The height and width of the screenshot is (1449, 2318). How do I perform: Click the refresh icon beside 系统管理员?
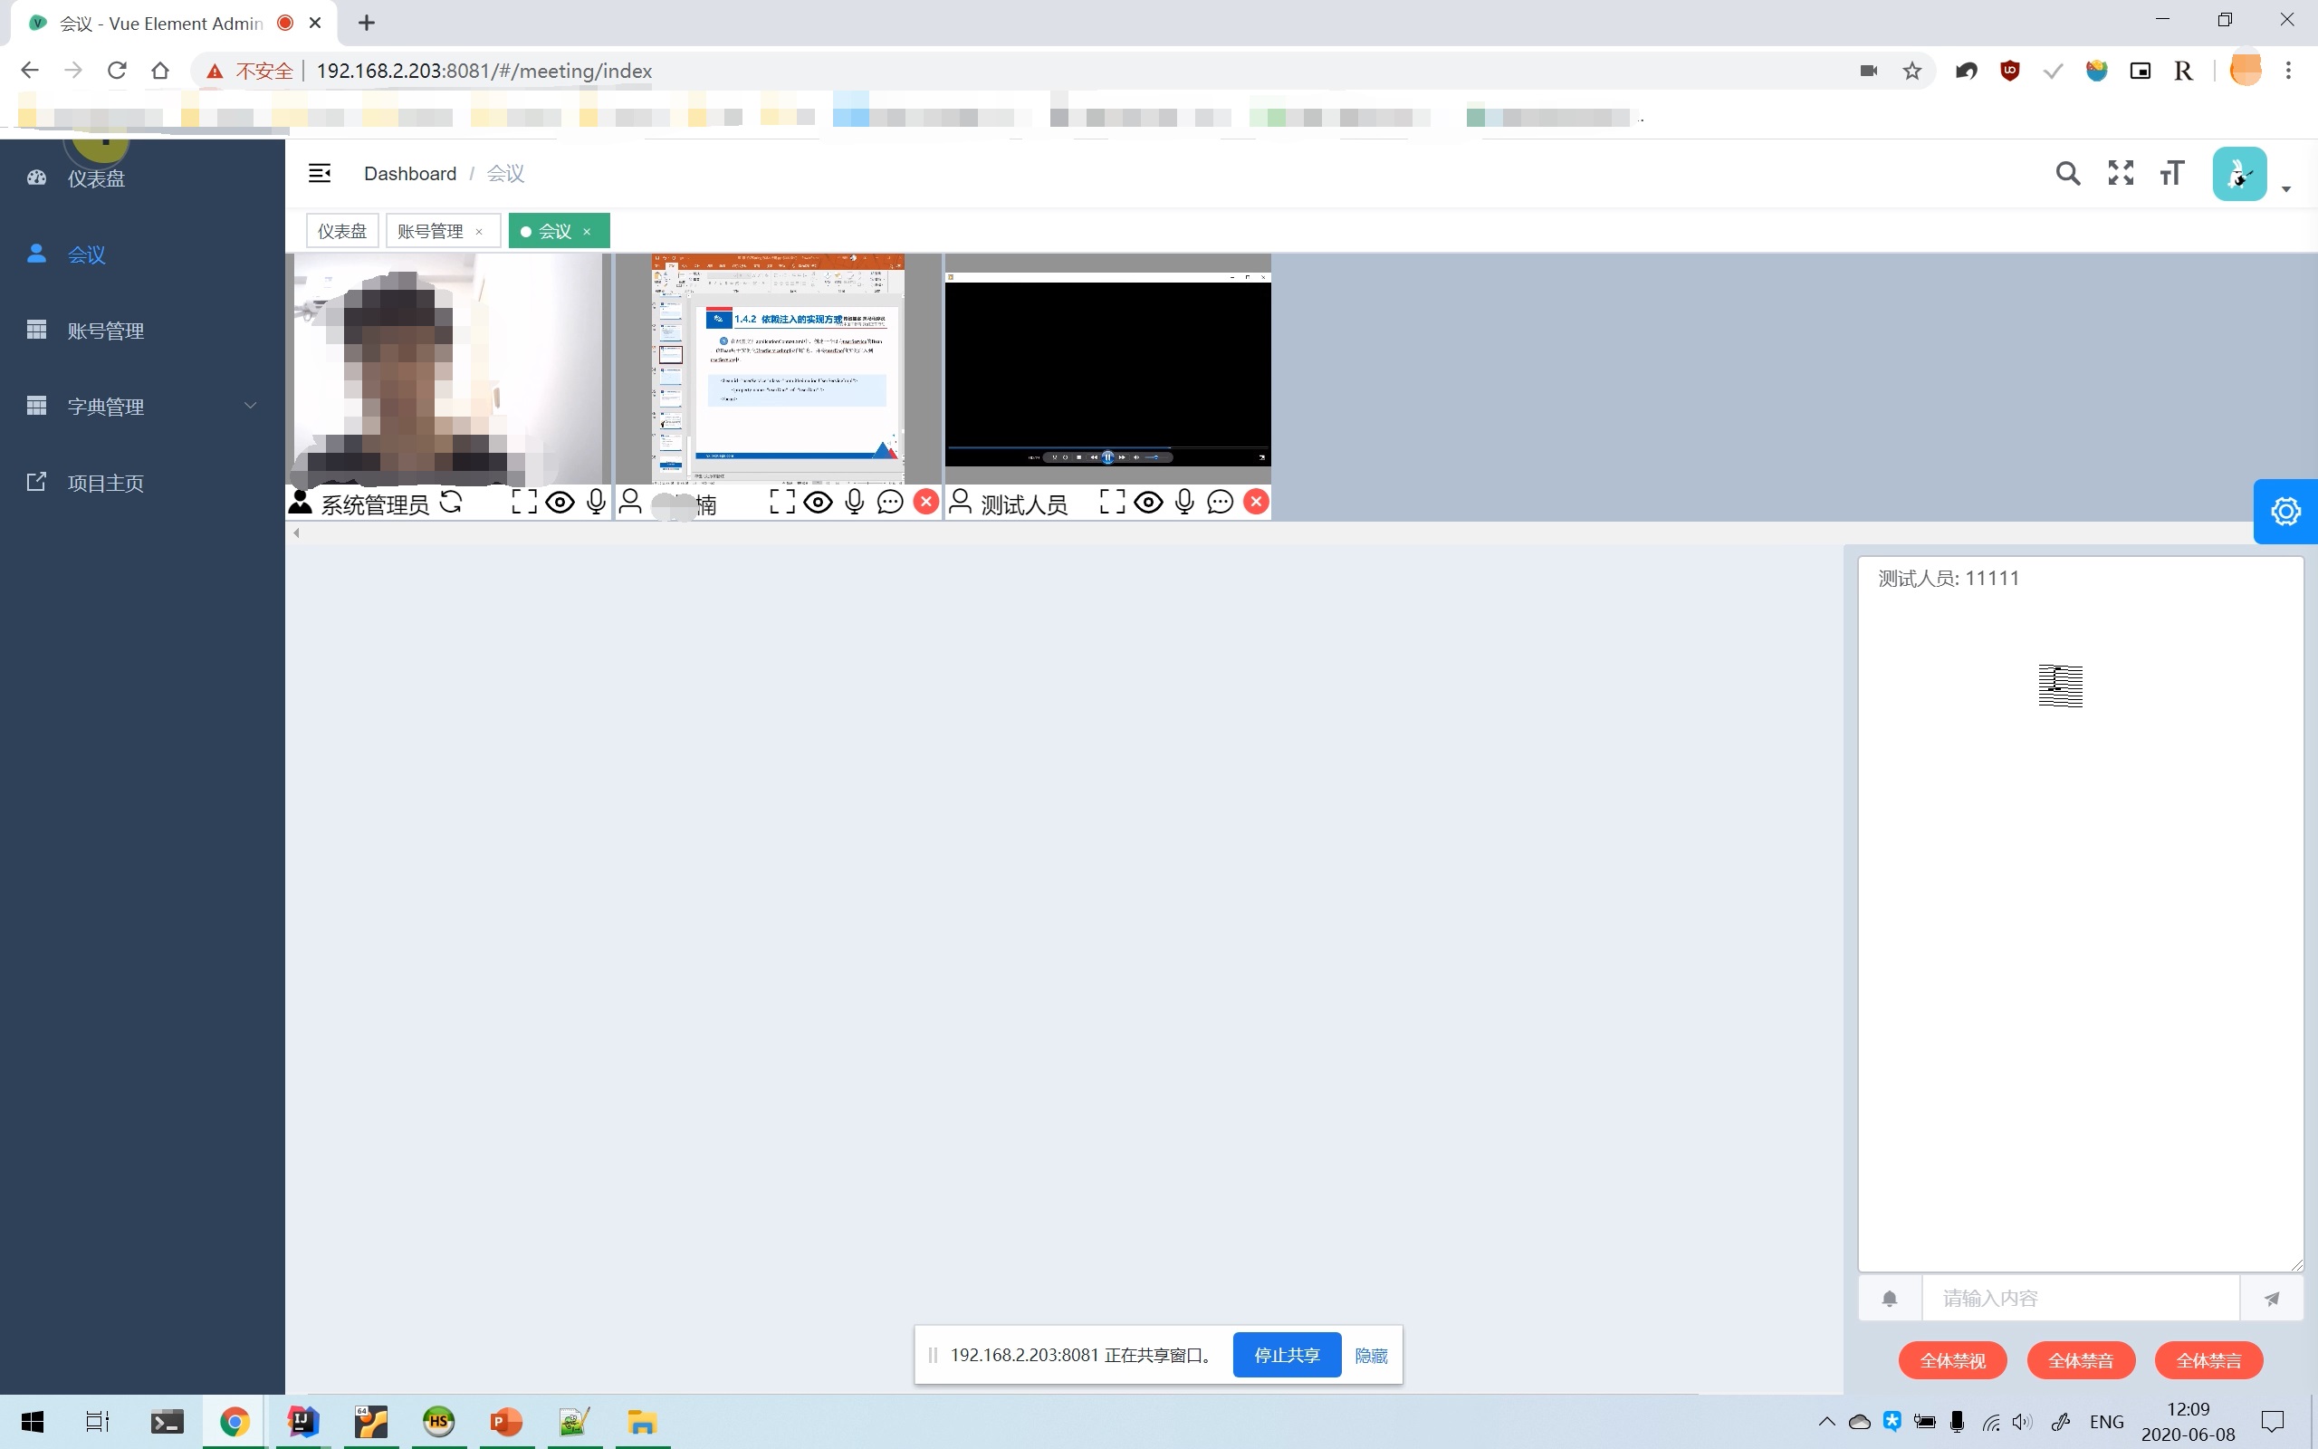click(x=451, y=502)
